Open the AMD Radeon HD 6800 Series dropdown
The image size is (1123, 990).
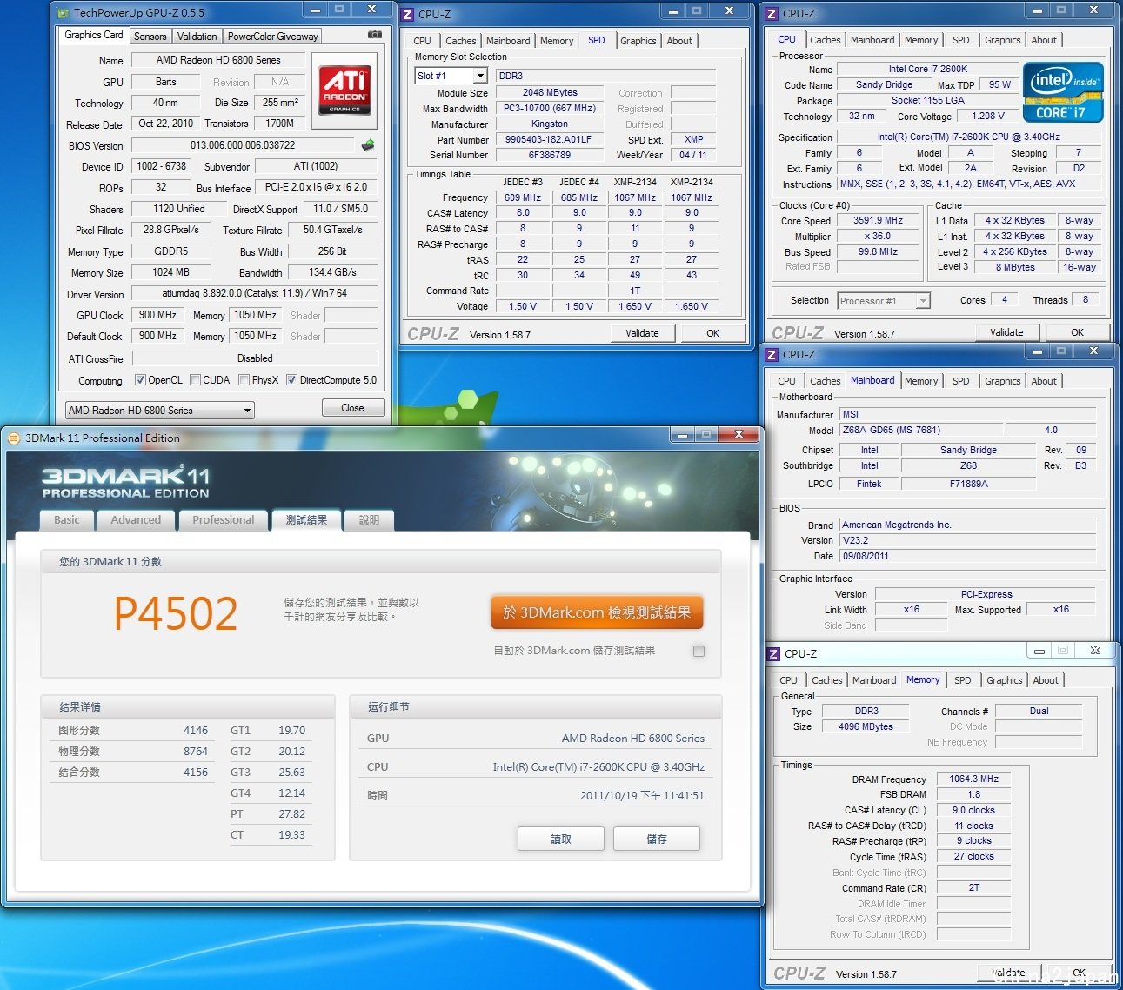click(160, 410)
